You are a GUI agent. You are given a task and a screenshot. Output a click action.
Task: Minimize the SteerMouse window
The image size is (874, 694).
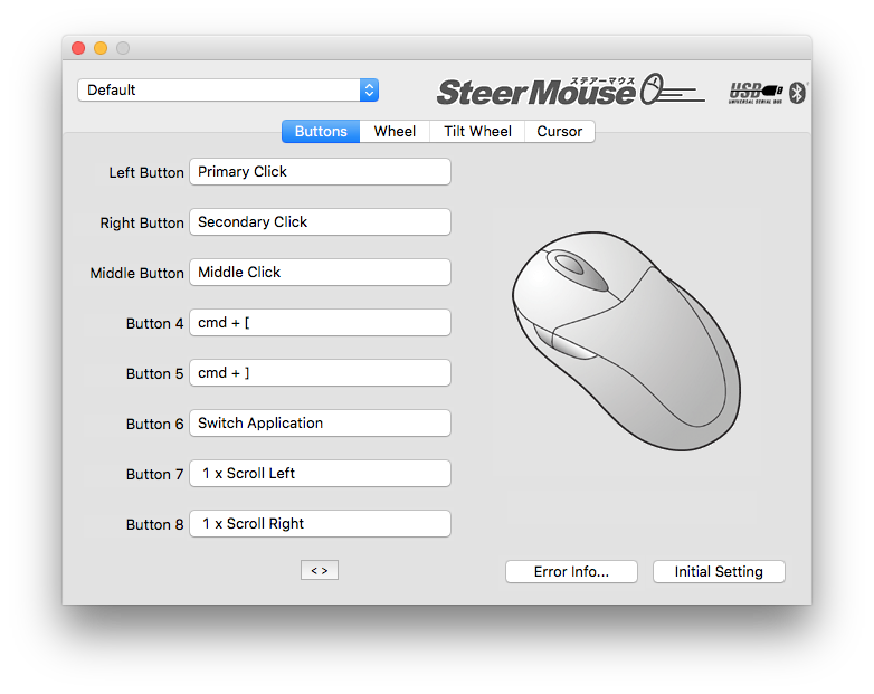101,49
